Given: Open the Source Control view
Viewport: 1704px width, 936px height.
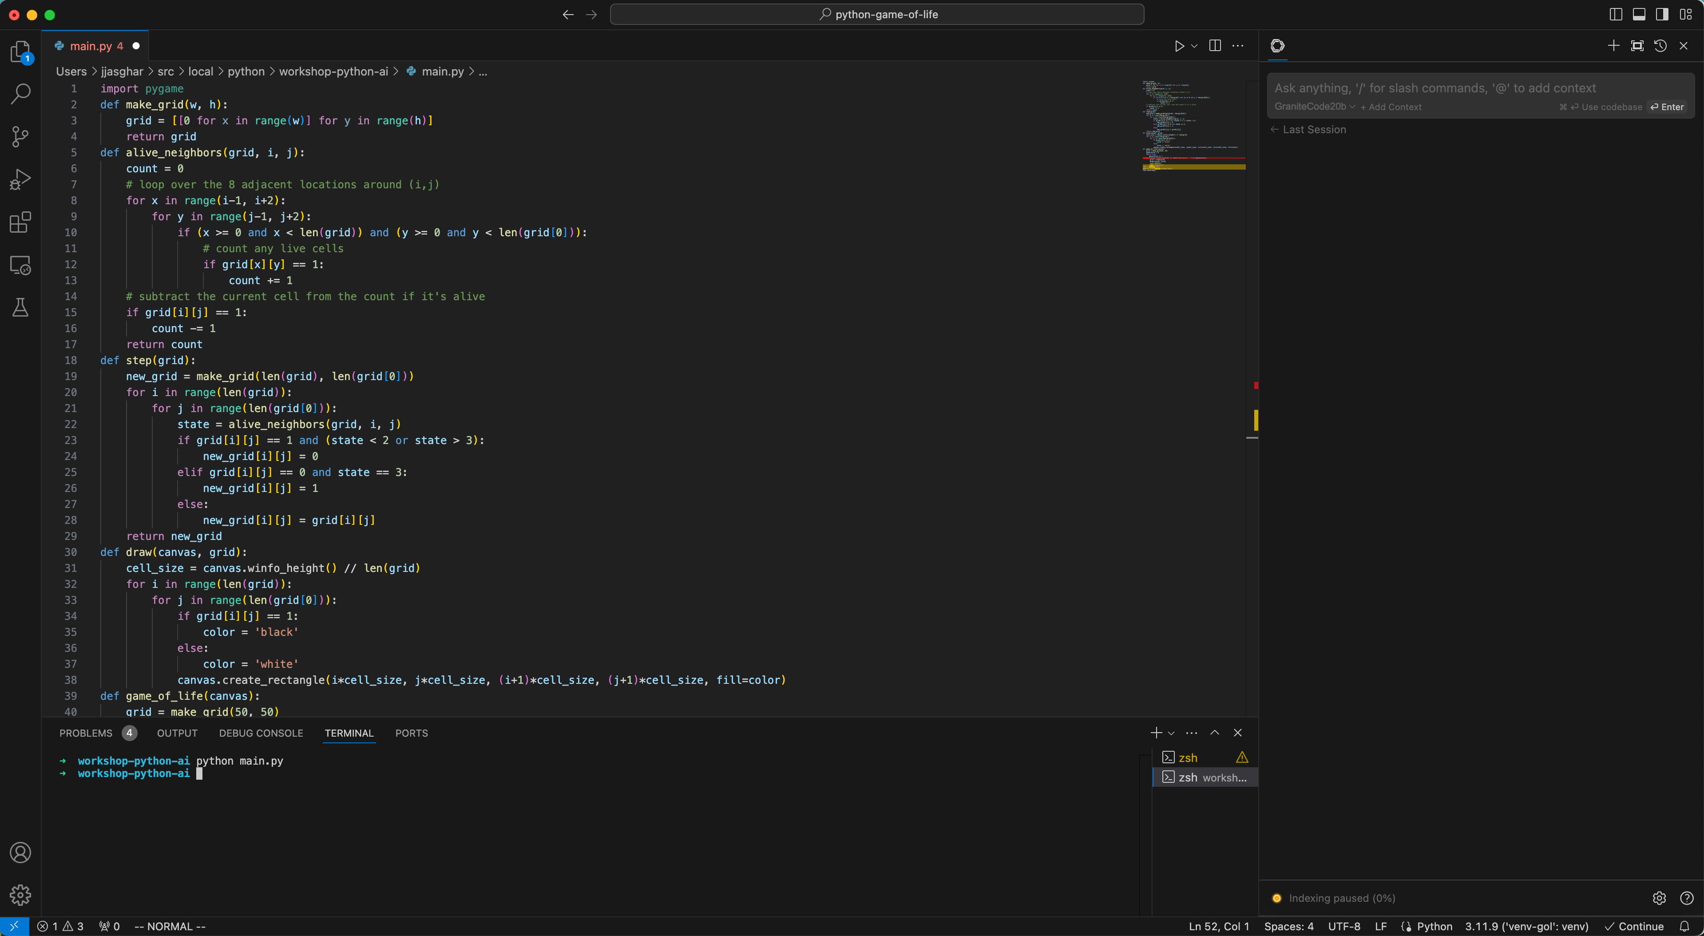Looking at the screenshot, I should [20, 137].
